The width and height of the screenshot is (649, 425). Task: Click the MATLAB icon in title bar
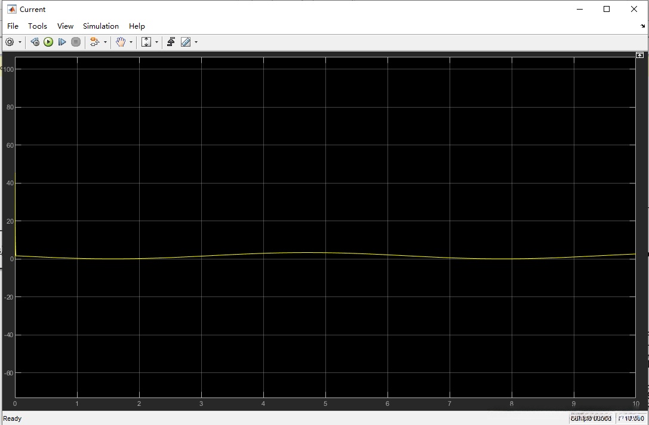tap(11, 9)
